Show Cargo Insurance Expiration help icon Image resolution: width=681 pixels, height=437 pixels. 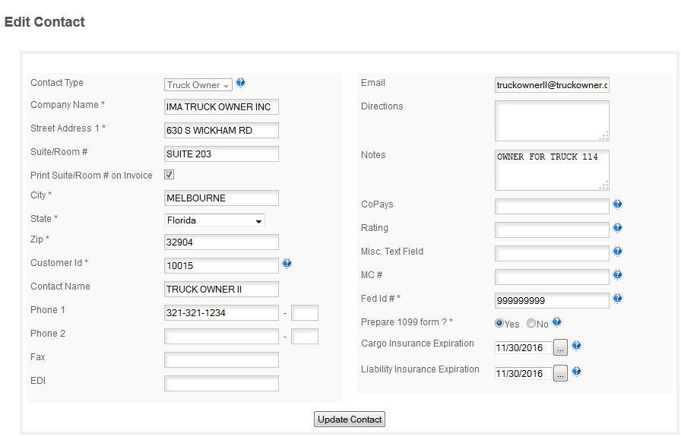point(576,346)
